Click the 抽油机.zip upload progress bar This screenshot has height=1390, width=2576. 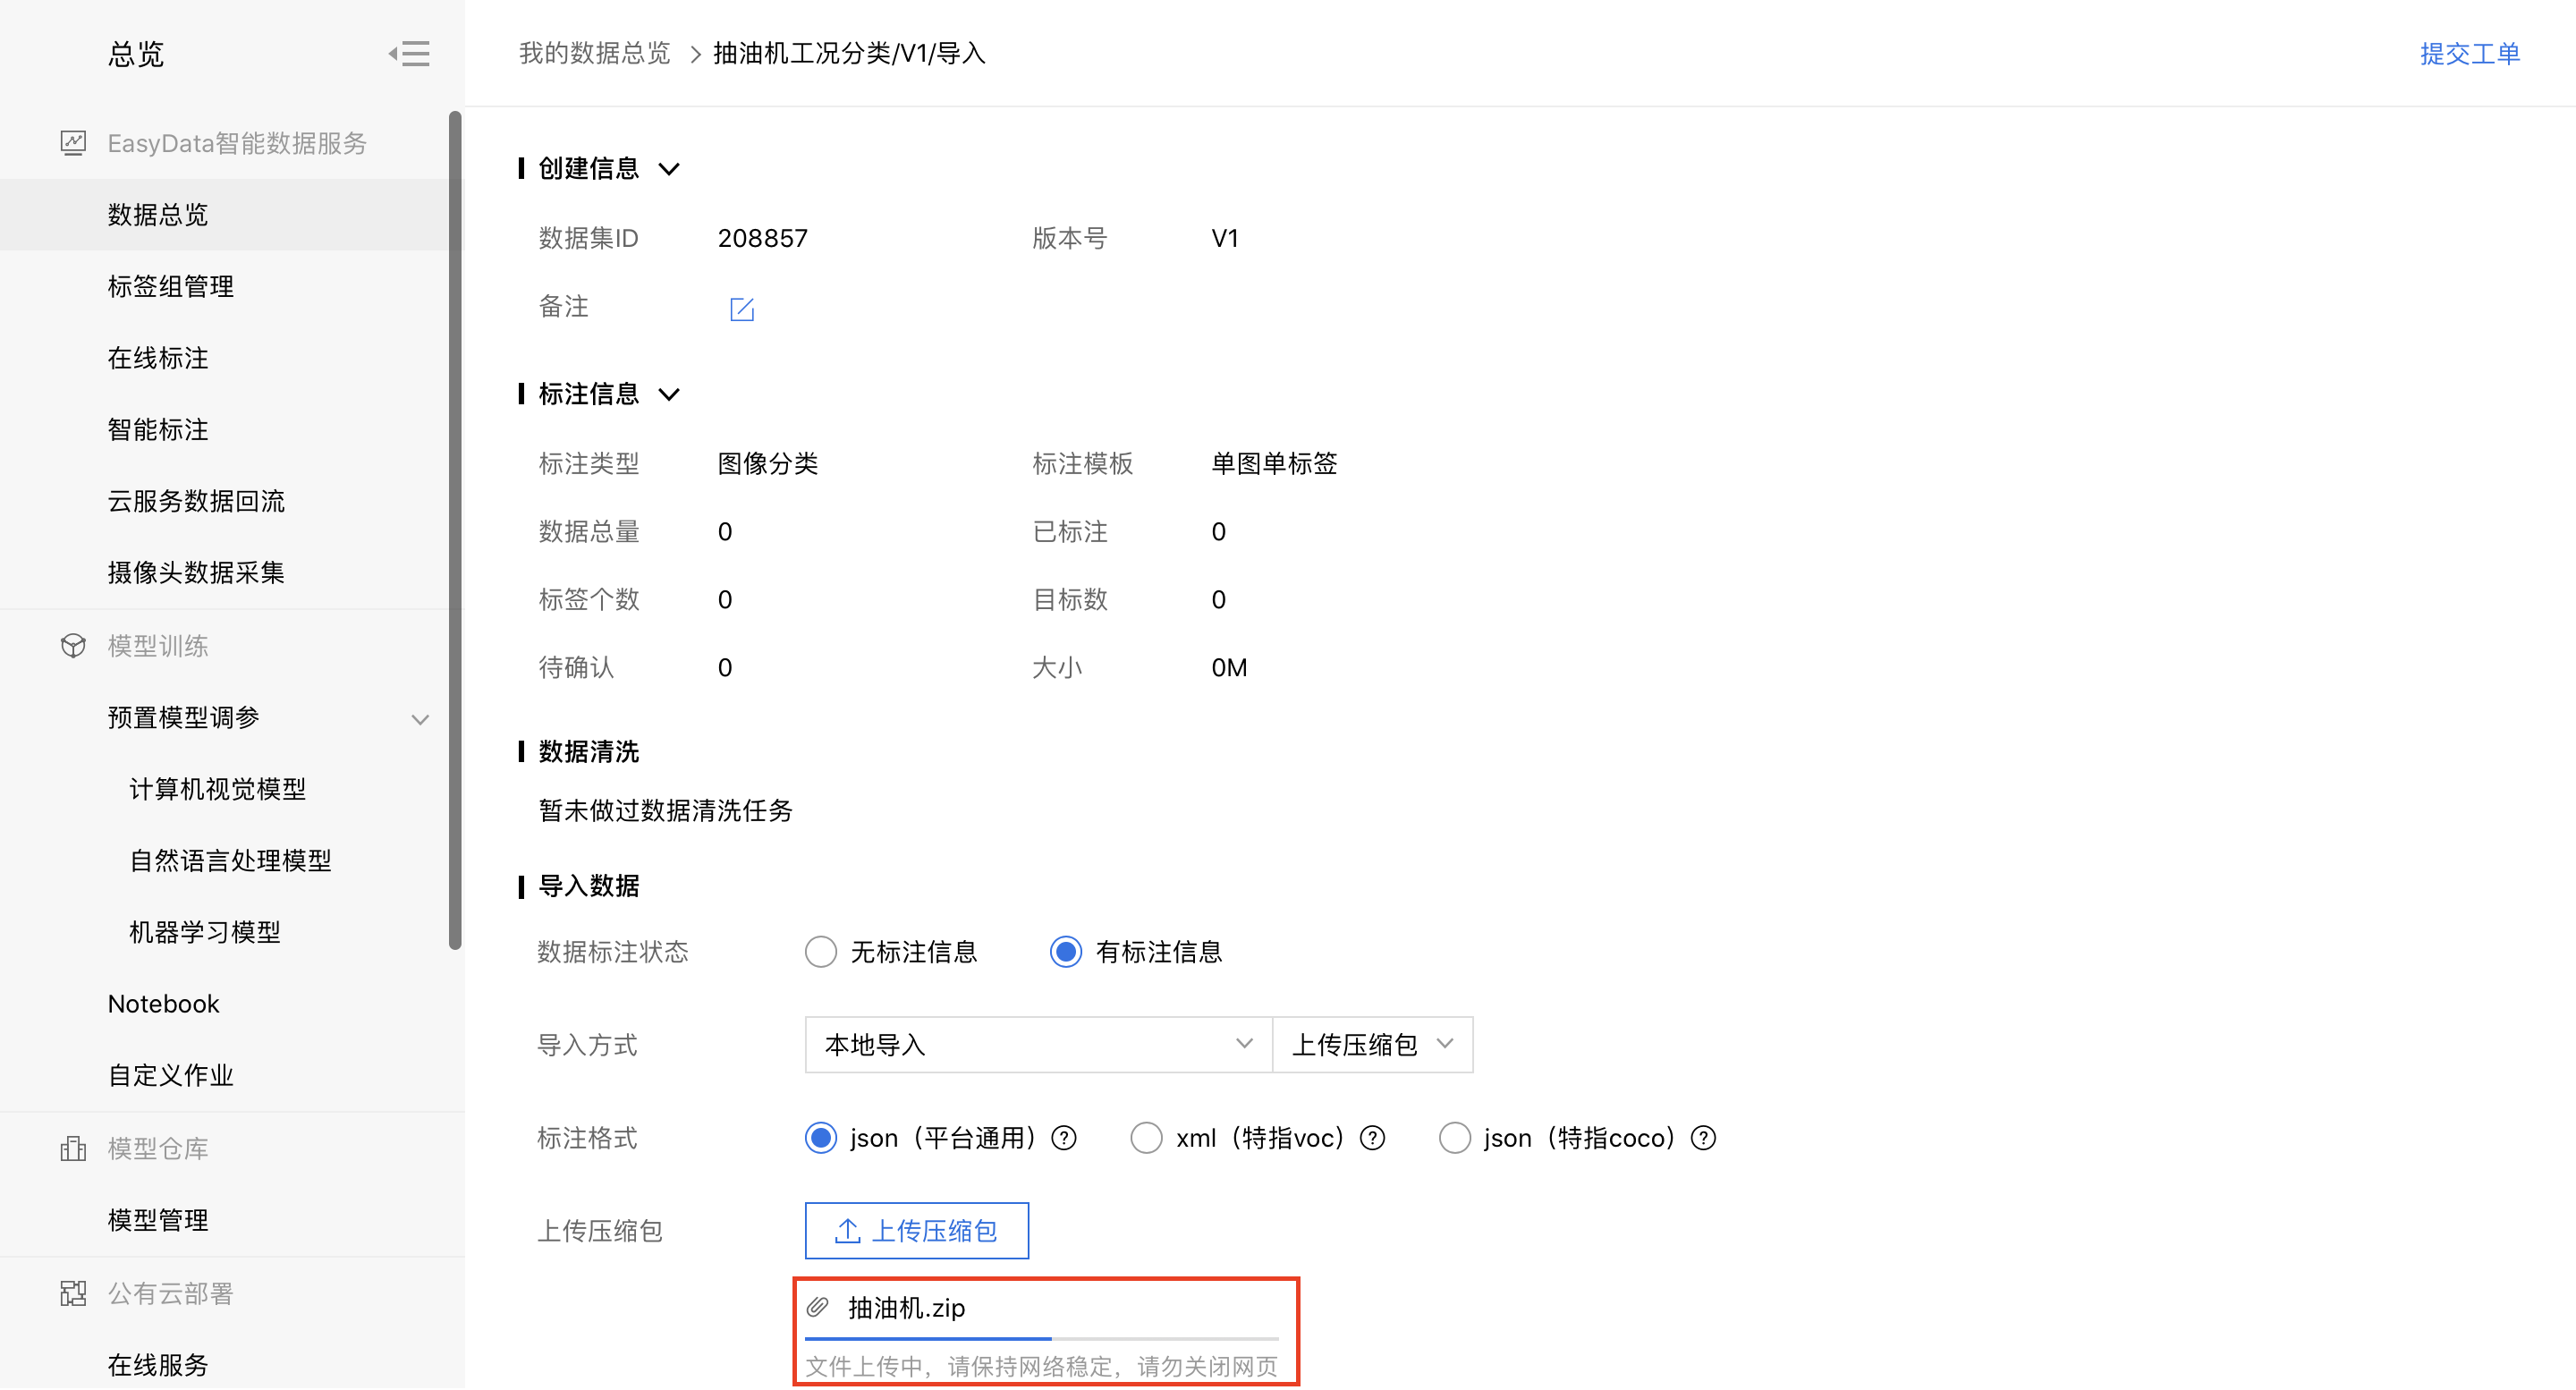tap(1041, 1337)
